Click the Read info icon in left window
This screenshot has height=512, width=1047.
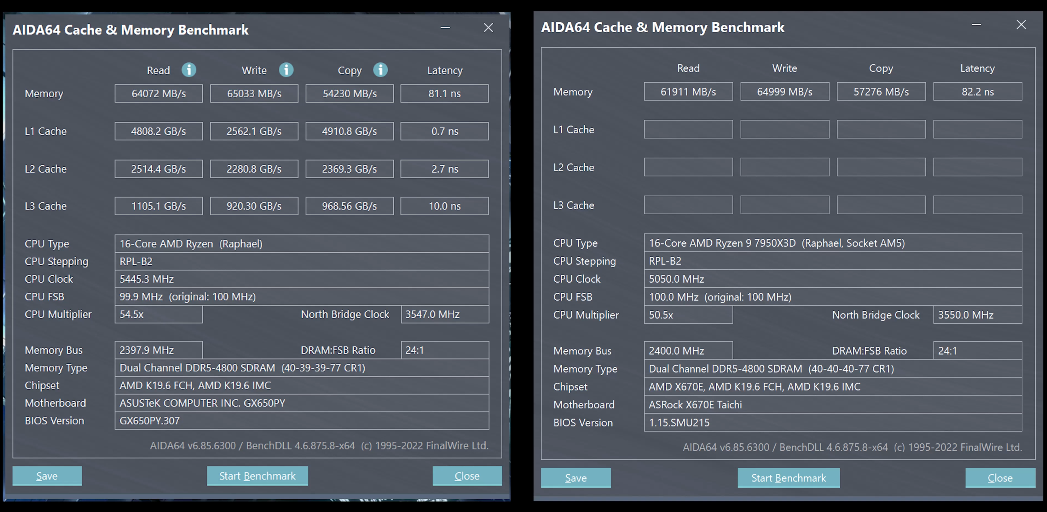(188, 70)
